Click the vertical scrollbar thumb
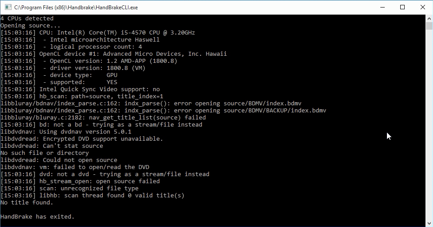Image resolution: width=433 pixels, height=227 pixels. pyautogui.click(x=429, y=26)
